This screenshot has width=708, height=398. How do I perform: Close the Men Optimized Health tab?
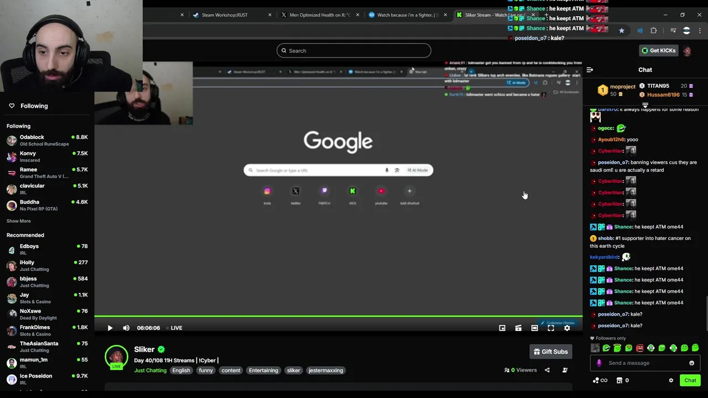(x=358, y=15)
